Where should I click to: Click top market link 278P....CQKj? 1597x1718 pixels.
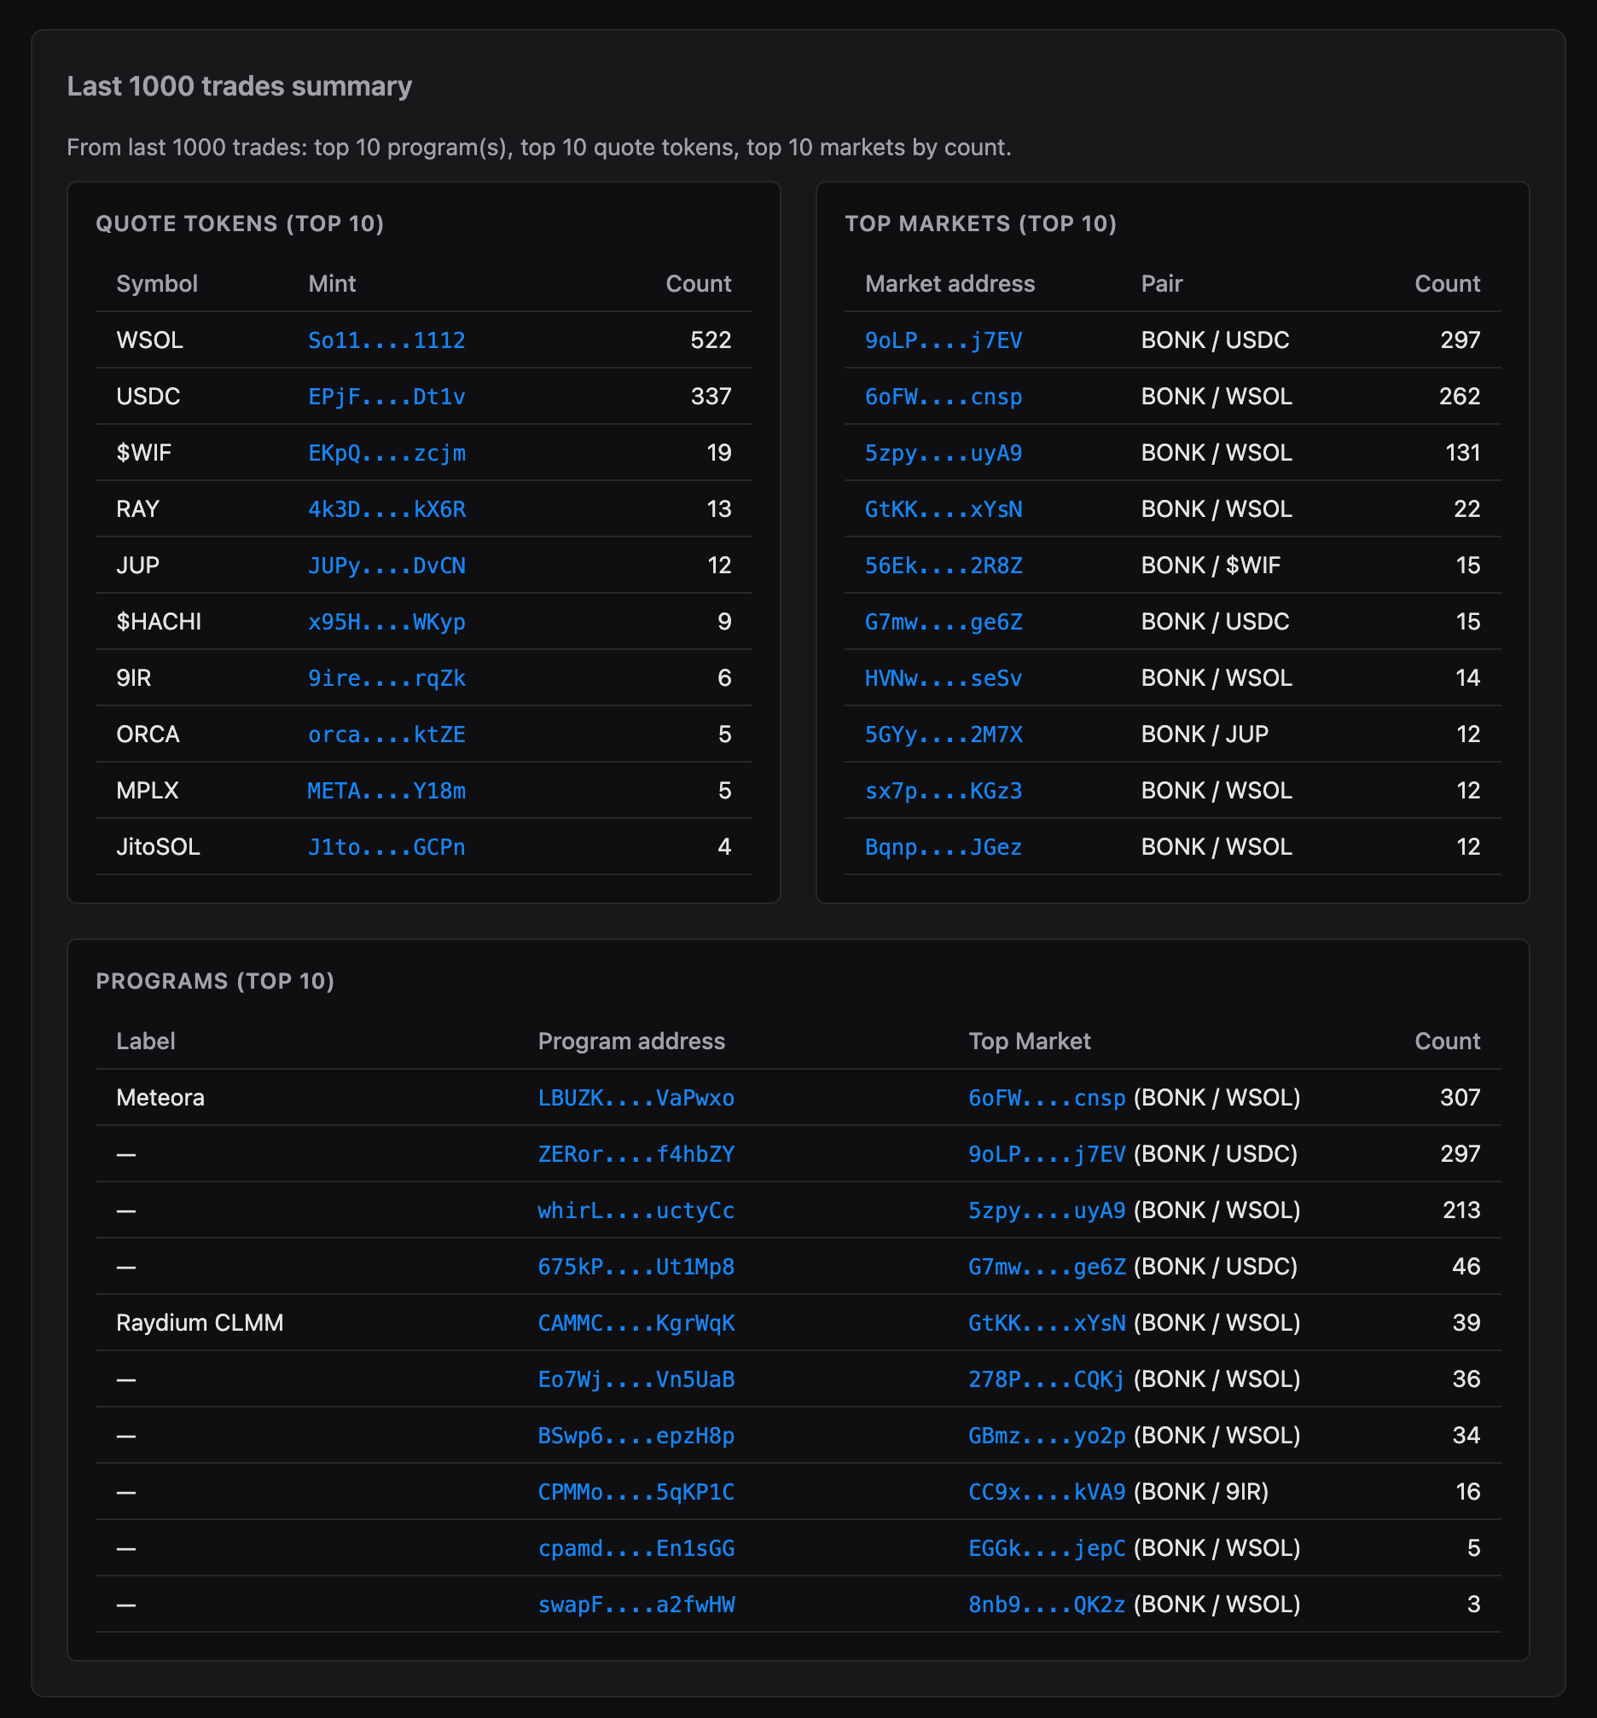tap(1047, 1379)
